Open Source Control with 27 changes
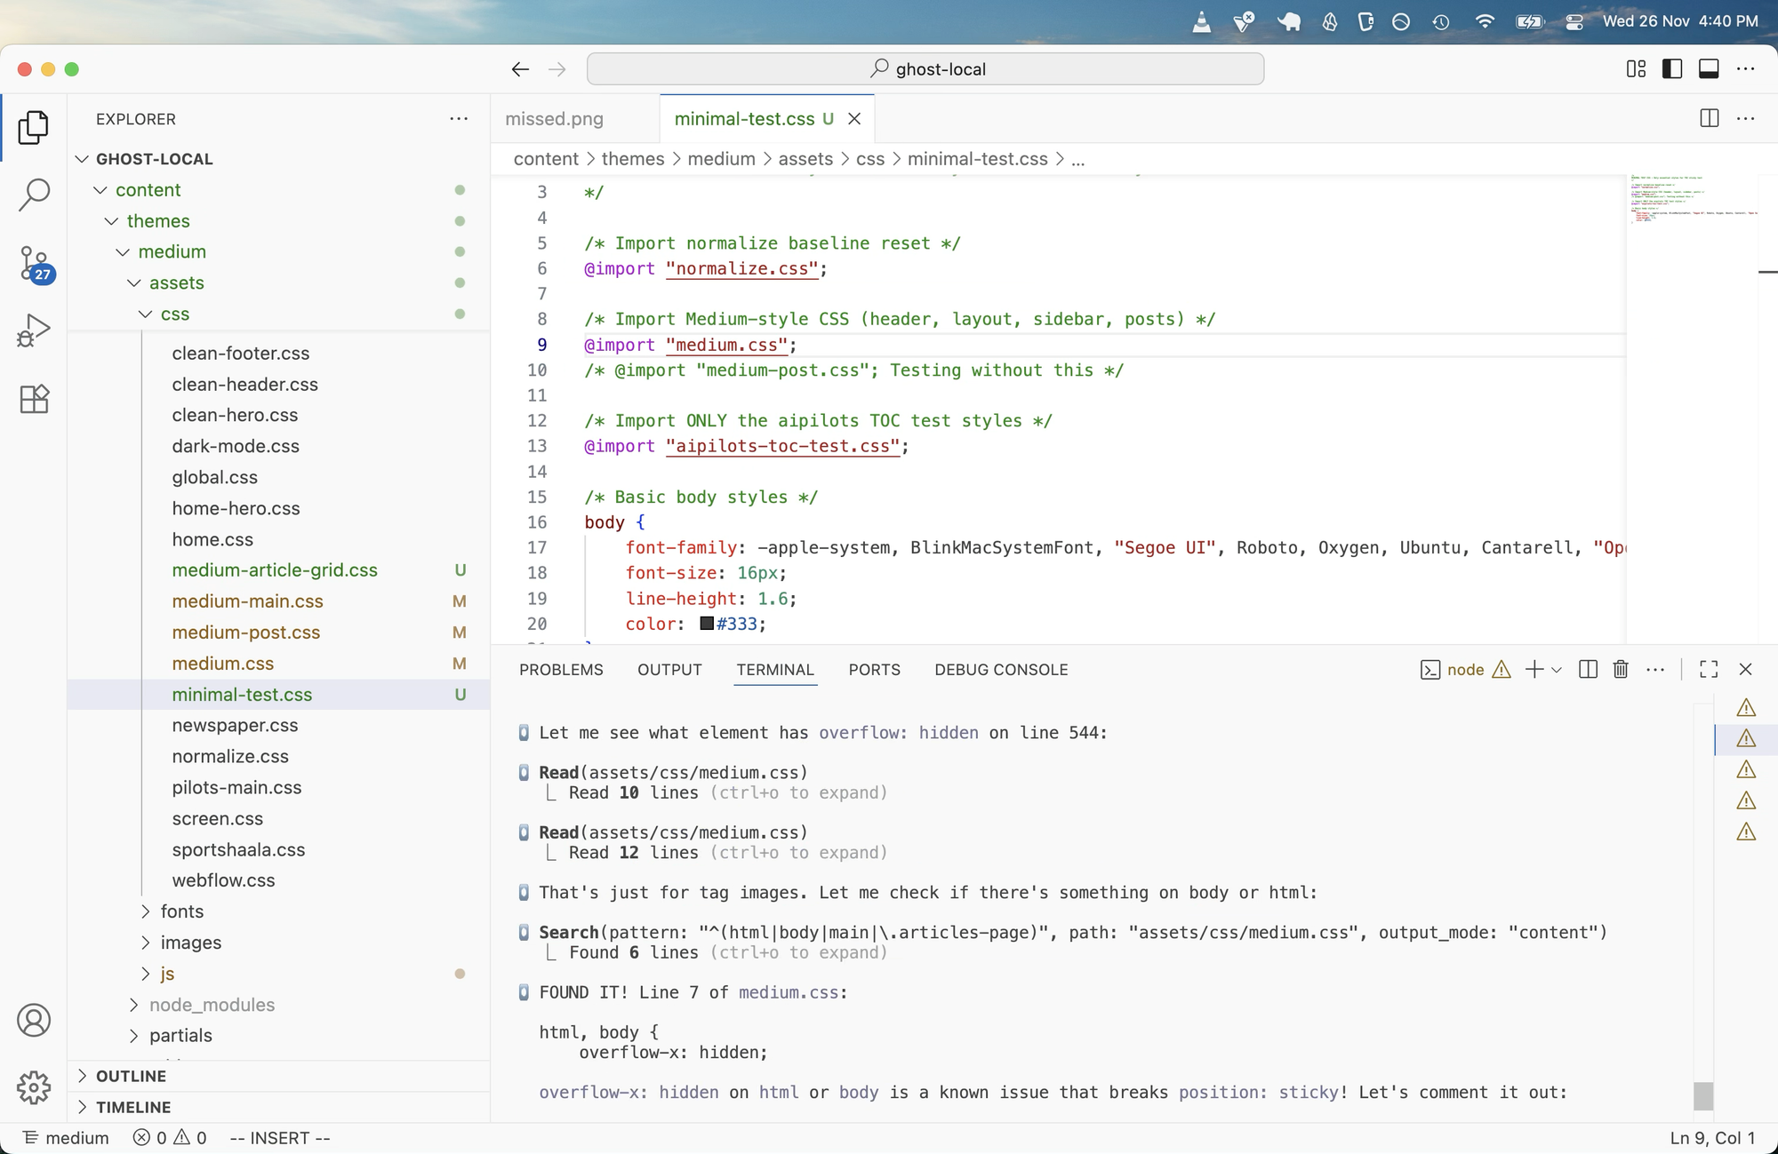Screen dimensions: 1778x1154 [x=34, y=264]
